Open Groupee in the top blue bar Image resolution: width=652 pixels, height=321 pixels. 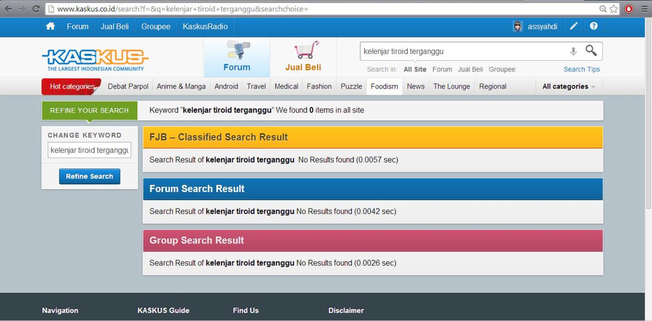[156, 26]
